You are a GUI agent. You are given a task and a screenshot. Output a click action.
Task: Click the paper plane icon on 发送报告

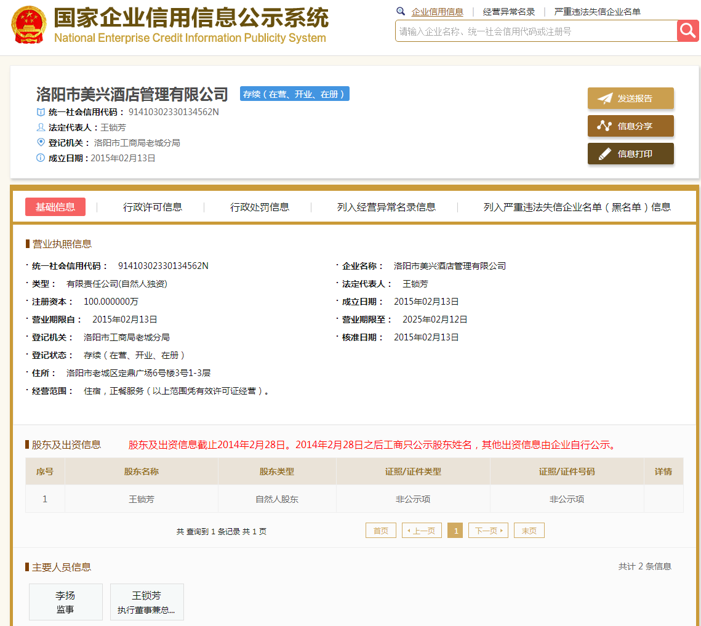point(604,98)
